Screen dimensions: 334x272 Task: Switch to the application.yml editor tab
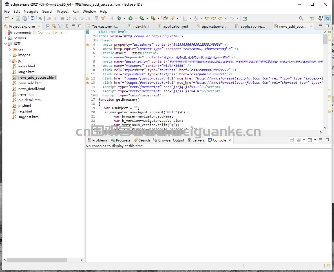tap(175, 26)
